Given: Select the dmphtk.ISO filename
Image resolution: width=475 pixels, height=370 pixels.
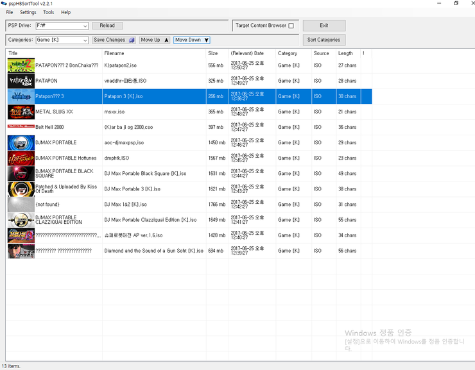Looking at the screenshot, I should pyautogui.click(x=117, y=158).
